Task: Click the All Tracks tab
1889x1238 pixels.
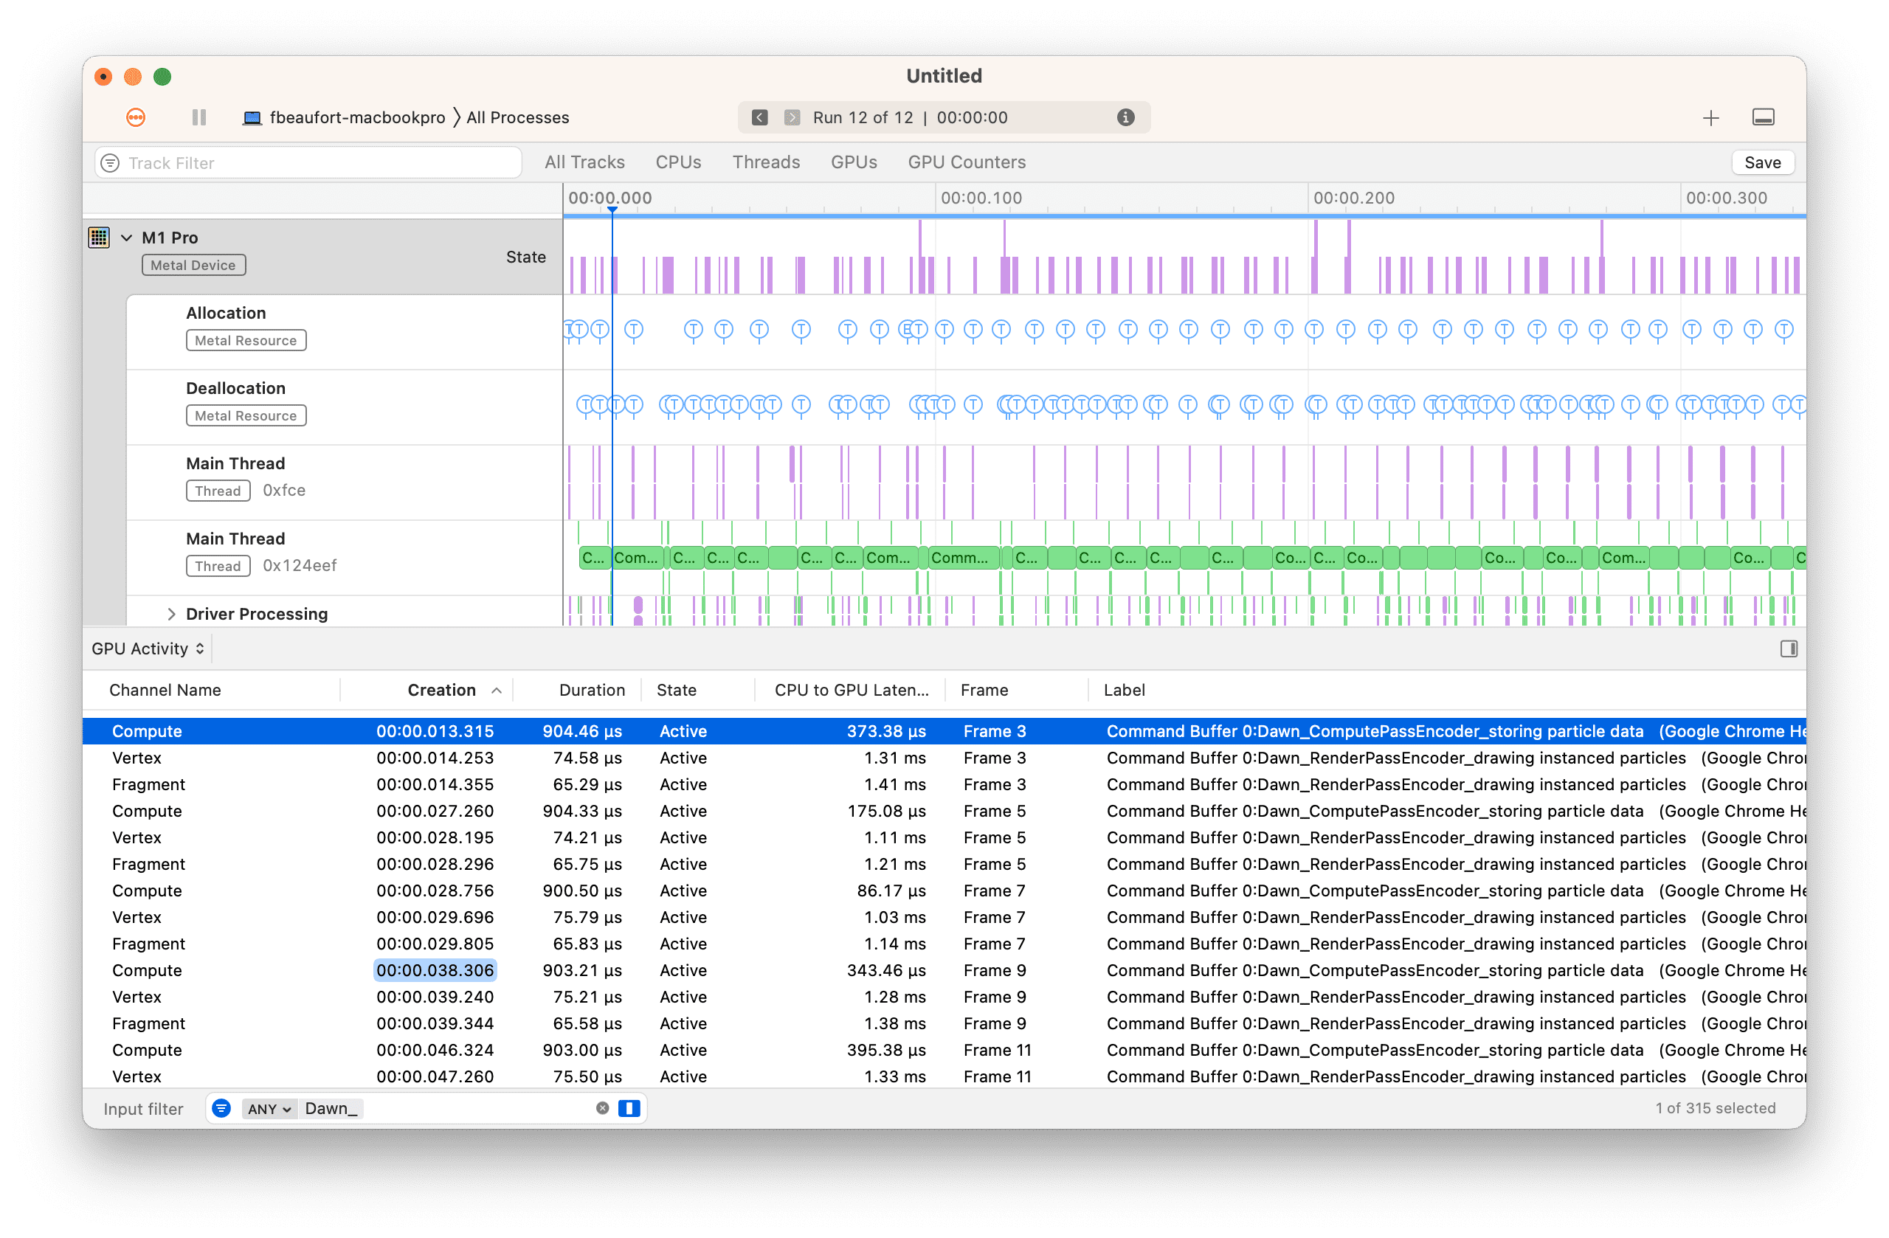Action: [x=584, y=162]
